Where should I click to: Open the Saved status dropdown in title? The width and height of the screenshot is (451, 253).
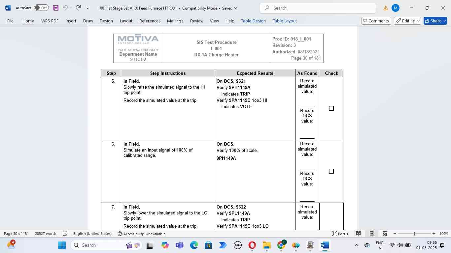coord(229,8)
